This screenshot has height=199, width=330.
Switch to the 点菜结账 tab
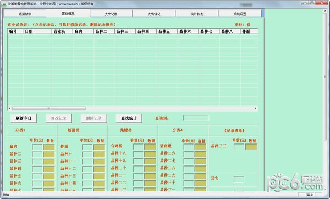tap(25, 14)
